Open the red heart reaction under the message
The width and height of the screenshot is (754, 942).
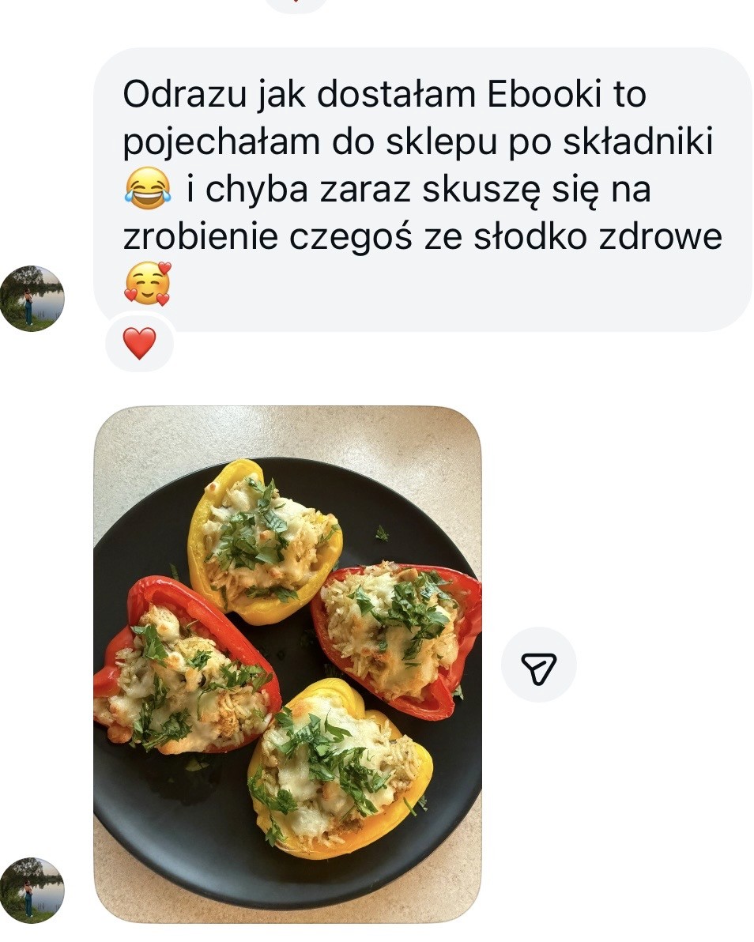pos(139,343)
